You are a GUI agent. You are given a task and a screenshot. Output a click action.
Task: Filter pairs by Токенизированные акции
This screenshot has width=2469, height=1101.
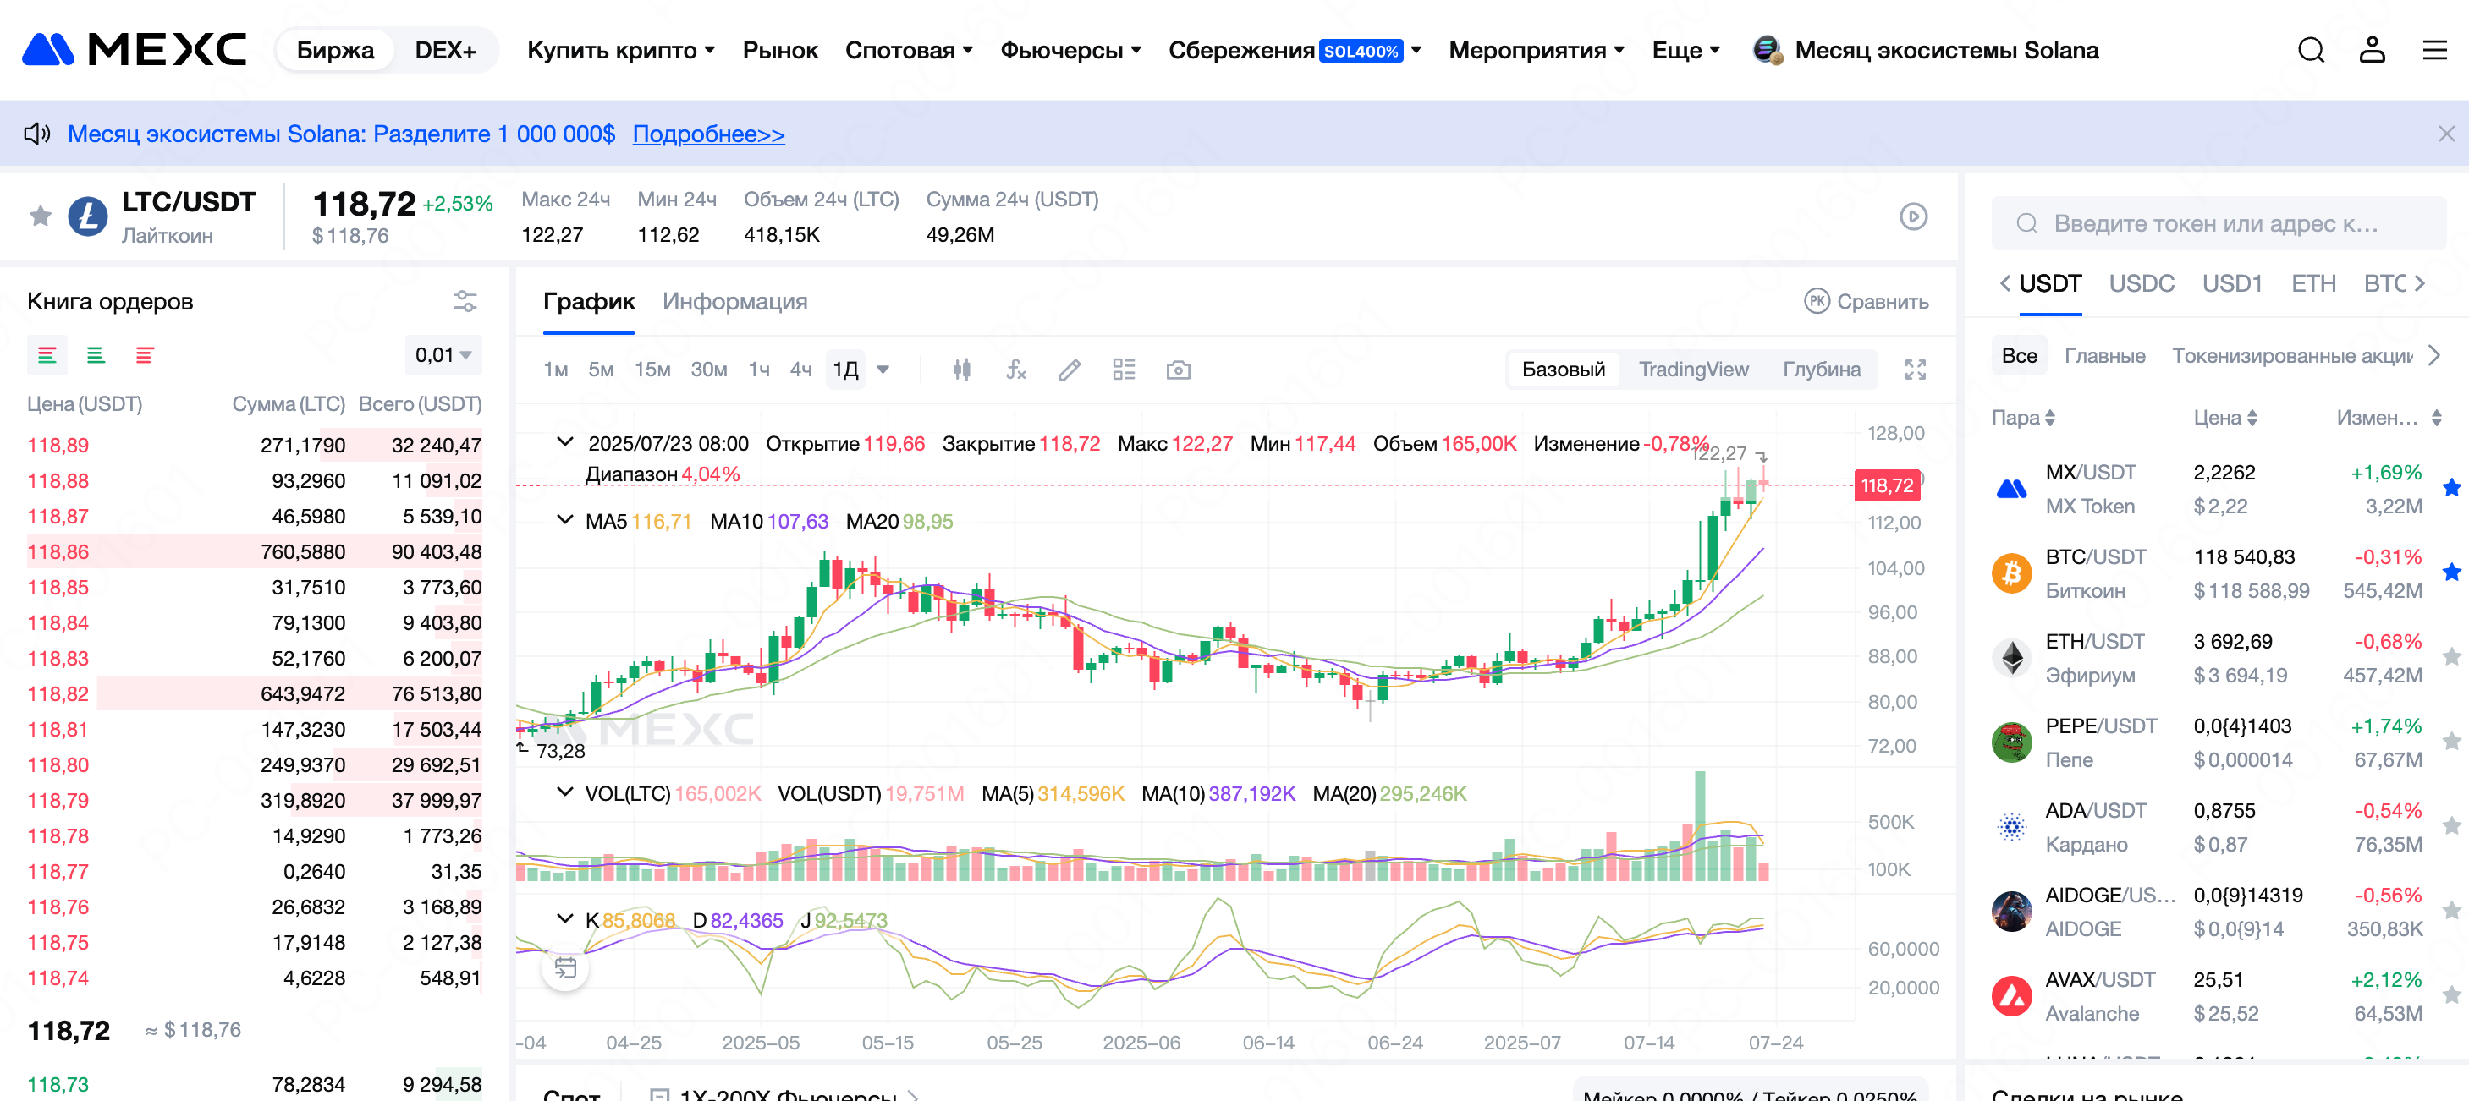2291,355
